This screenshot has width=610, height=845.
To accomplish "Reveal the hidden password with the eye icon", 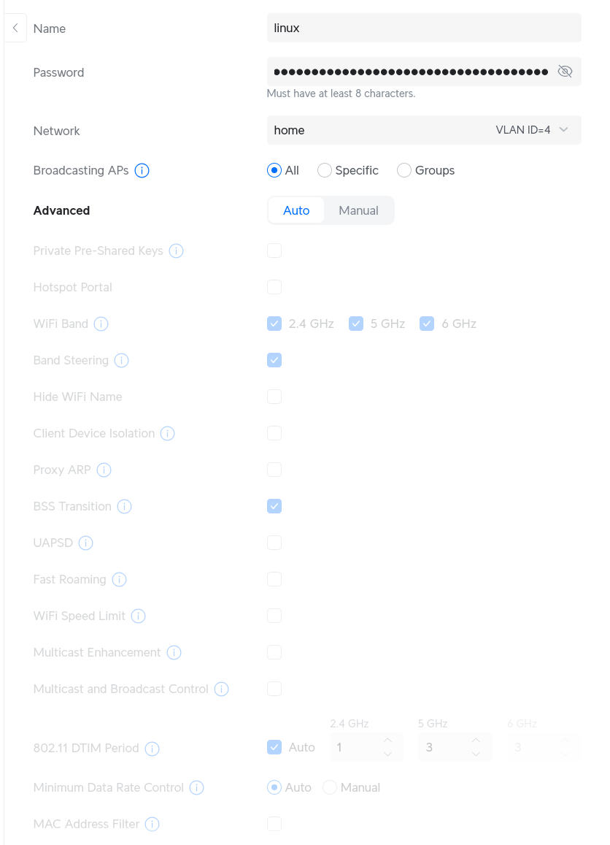I will coord(565,71).
